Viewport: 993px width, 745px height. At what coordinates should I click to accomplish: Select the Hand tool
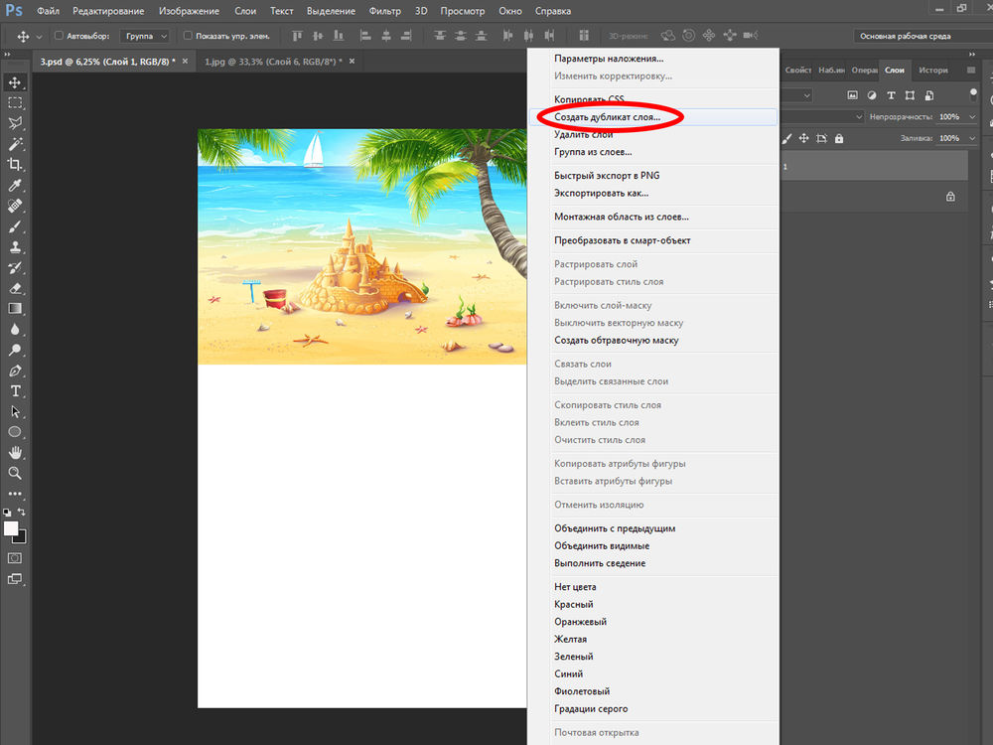15,453
